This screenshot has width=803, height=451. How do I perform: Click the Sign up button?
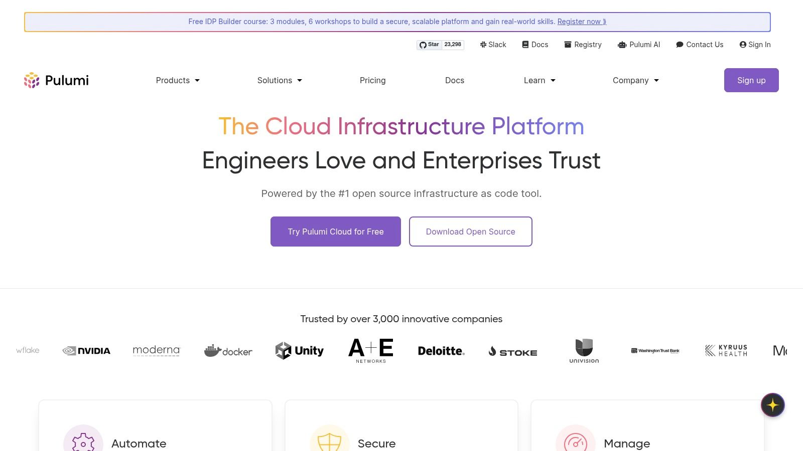coord(751,80)
